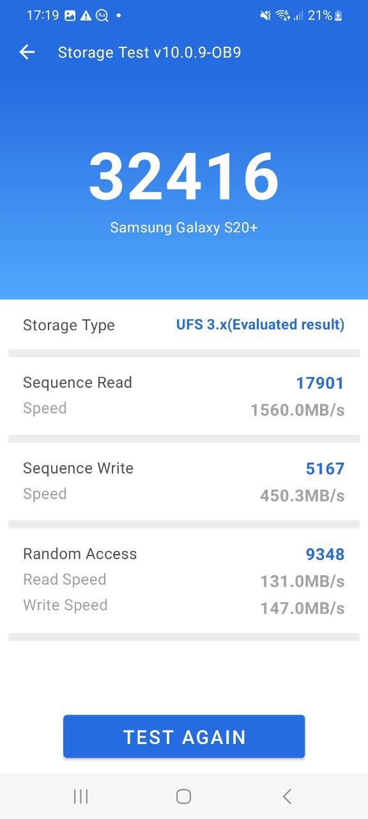
Task: Tap the Wi-Fi signal status icon
Action: [x=283, y=15]
